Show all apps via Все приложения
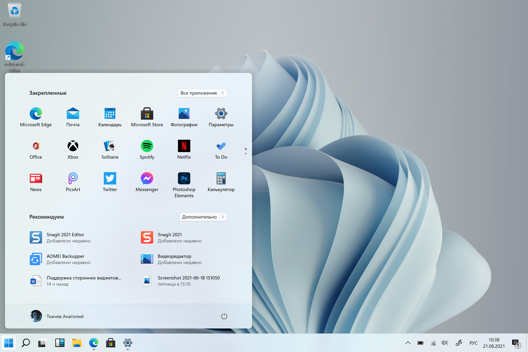The height and width of the screenshot is (352, 528). [x=202, y=93]
